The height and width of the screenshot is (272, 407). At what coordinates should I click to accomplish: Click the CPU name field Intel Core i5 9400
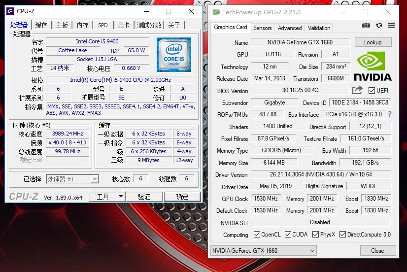(97, 41)
